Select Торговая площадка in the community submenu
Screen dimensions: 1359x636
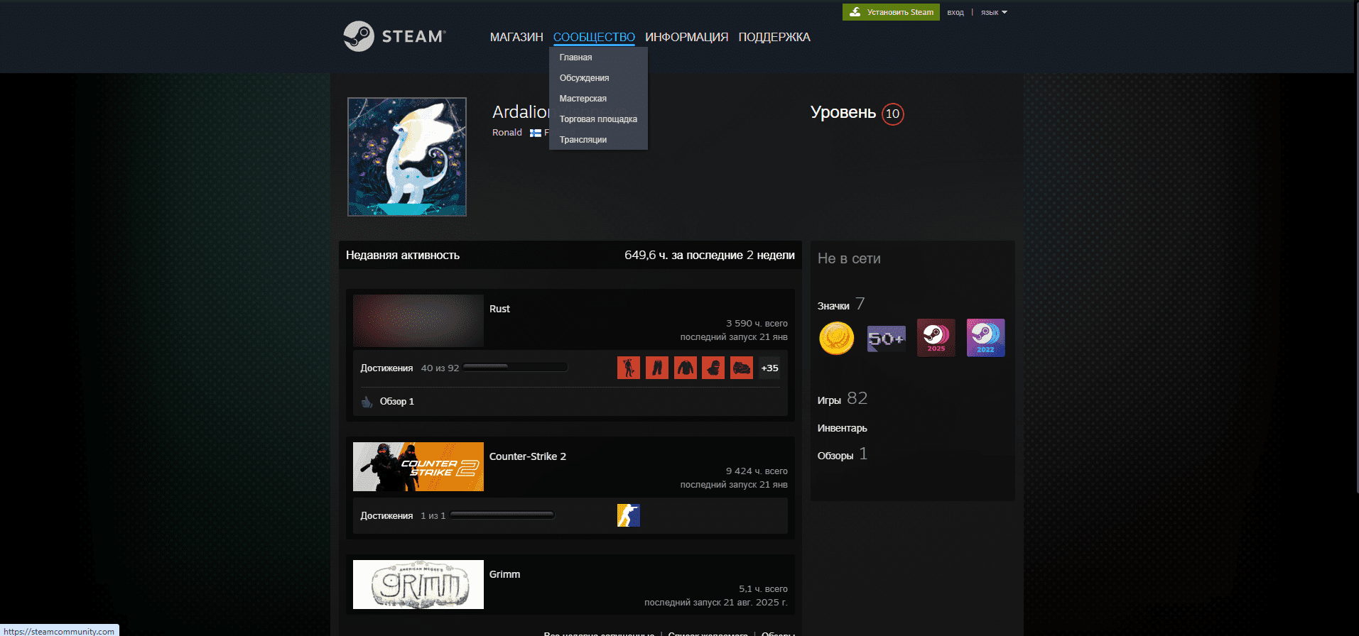[598, 119]
